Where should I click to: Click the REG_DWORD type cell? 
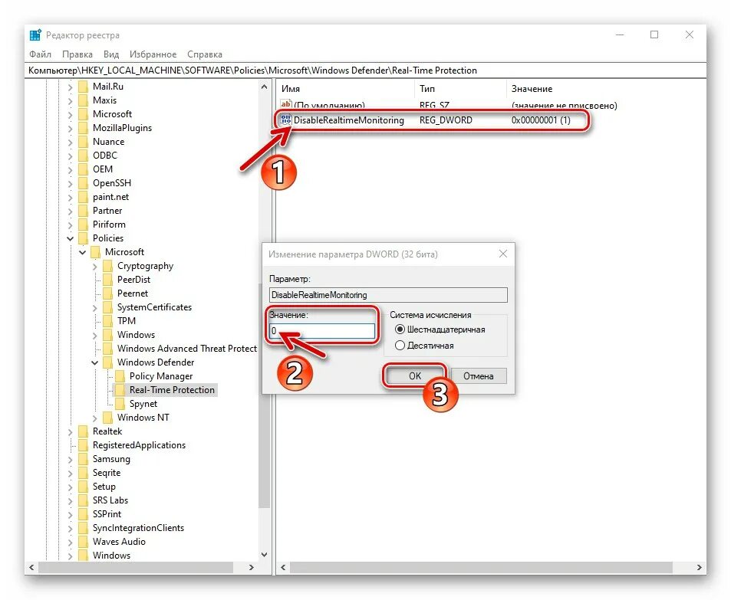click(x=446, y=120)
